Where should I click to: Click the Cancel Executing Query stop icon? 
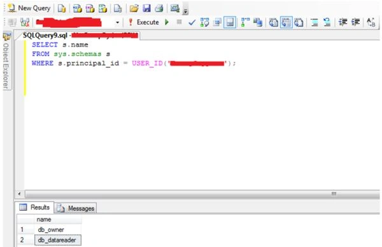coord(179,22)
